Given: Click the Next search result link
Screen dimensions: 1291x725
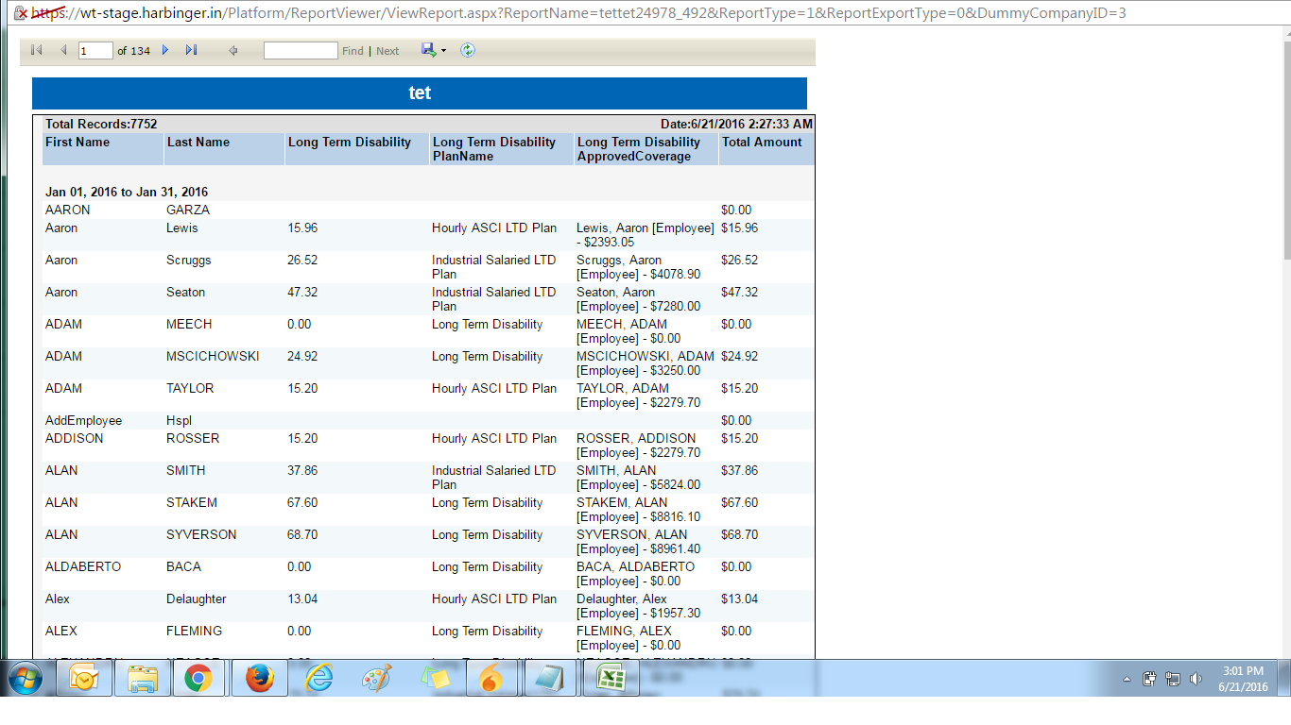Looking at the screenshot, I should [x=387, y=51].
